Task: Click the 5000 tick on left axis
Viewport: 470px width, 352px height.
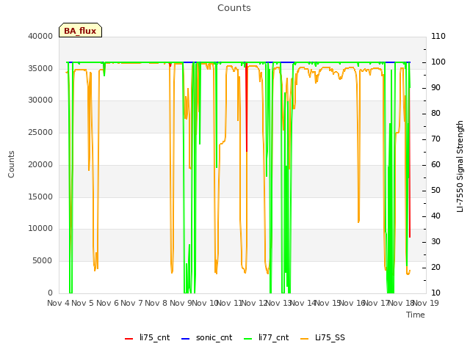Action: [43, 261]
